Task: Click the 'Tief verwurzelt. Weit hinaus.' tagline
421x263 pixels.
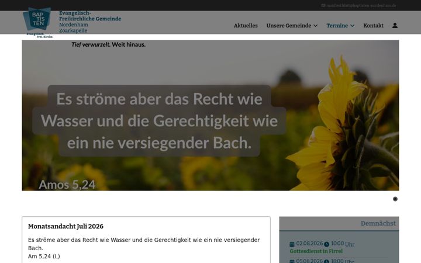Action: [109, 44]
